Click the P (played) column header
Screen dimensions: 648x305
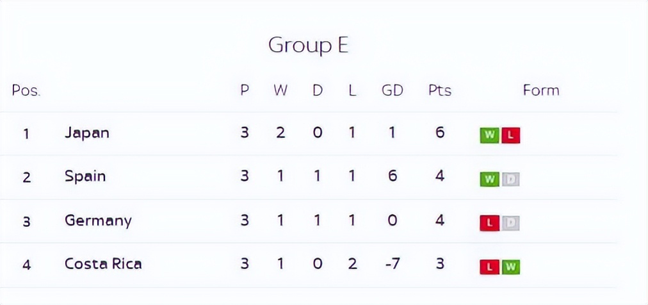pos(244,90)
